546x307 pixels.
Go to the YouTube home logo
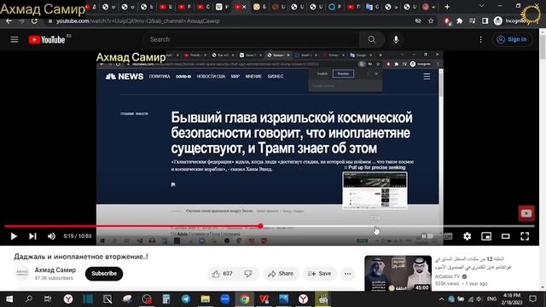coord(47,40)
